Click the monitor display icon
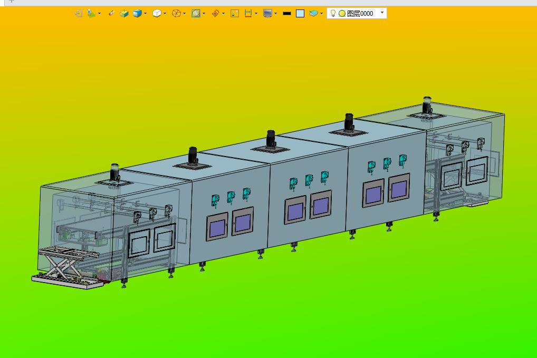 267,13
